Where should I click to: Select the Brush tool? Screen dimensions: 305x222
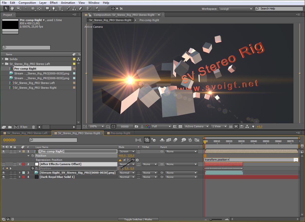(x=68, y=9)
